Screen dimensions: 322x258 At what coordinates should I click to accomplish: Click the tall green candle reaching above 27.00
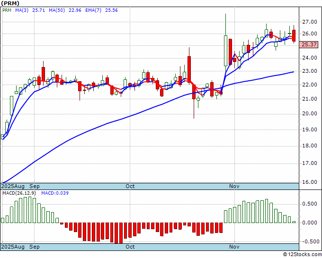225,51
